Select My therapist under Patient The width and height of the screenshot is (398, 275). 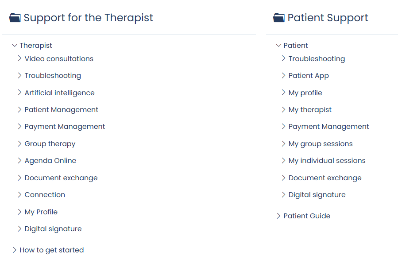[310, 110]
